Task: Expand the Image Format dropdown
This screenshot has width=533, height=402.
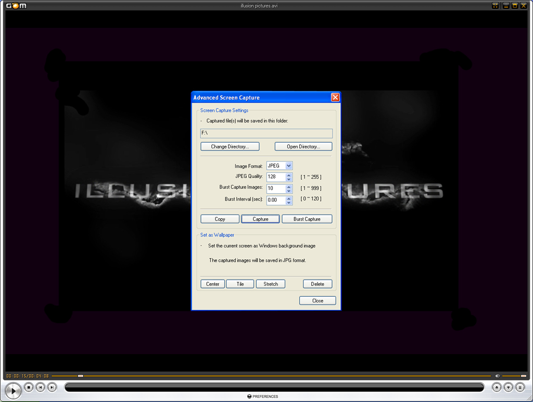Action: click(x=288, y=166)
